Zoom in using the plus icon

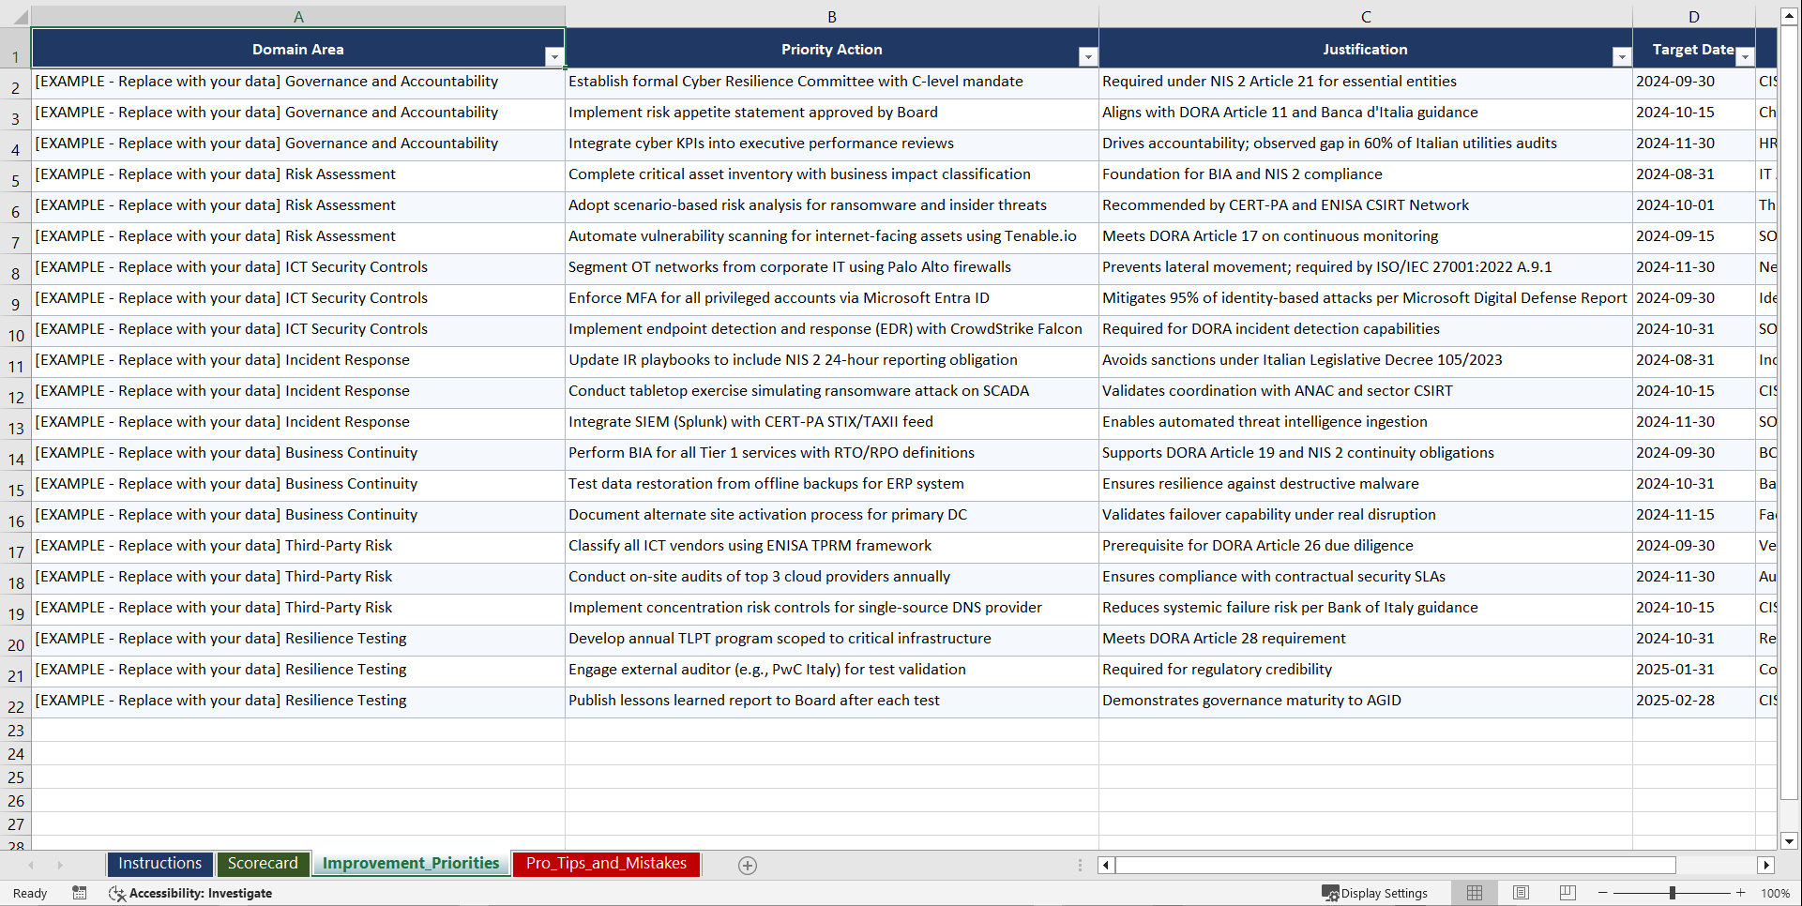click(x=1741, y=893)
